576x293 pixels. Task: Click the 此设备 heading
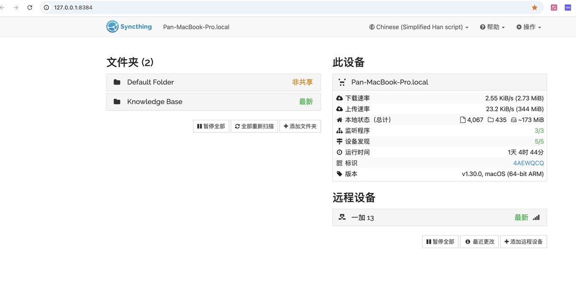[x=348, y=62]
